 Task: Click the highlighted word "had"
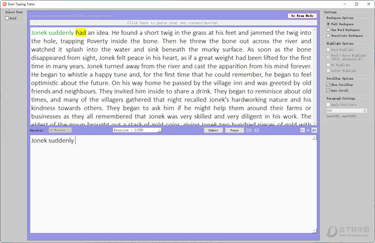pos(81,32)
